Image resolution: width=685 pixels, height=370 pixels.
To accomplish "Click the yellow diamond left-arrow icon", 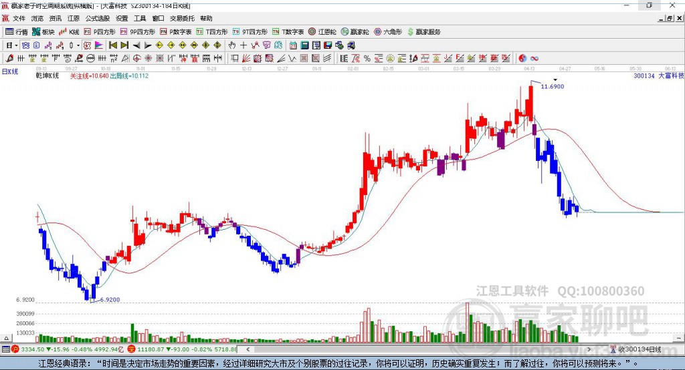I will click(159, 45).
